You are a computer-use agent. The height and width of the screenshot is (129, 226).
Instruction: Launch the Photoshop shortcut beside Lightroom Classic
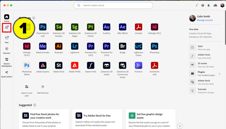(x=154, y=46)
